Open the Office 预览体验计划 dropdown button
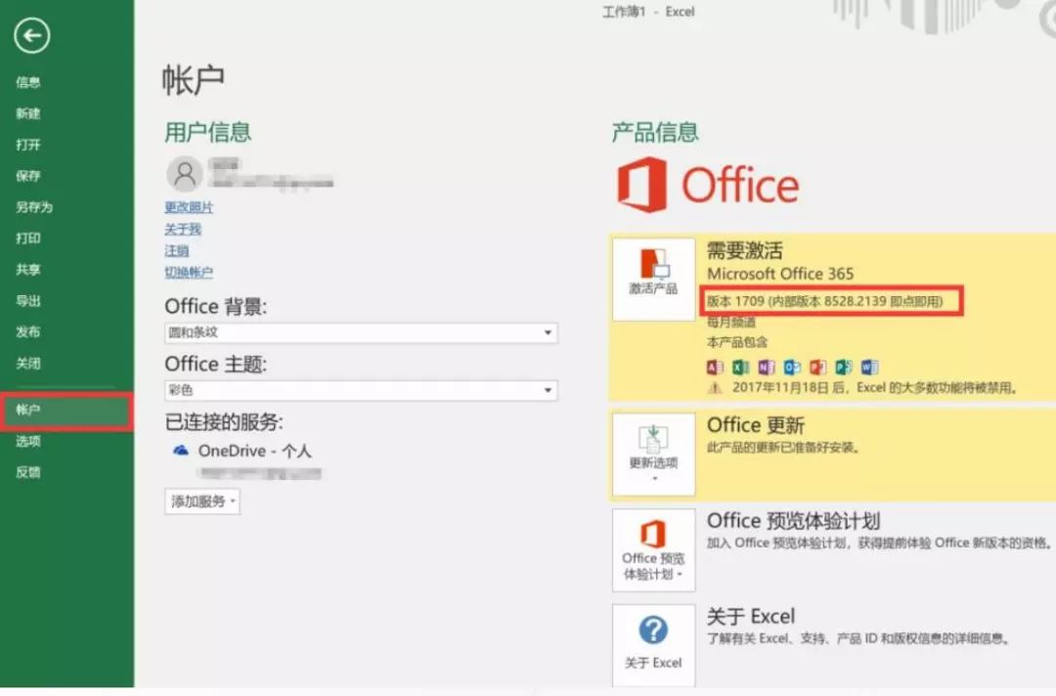Viewport: 1056px width, 696px height. click(653, 549)
